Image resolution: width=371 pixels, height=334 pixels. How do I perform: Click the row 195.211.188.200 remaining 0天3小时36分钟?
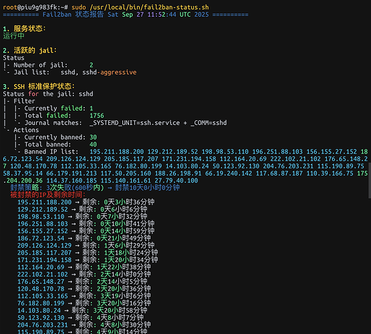pyautogui.click(x=86, y=202)
